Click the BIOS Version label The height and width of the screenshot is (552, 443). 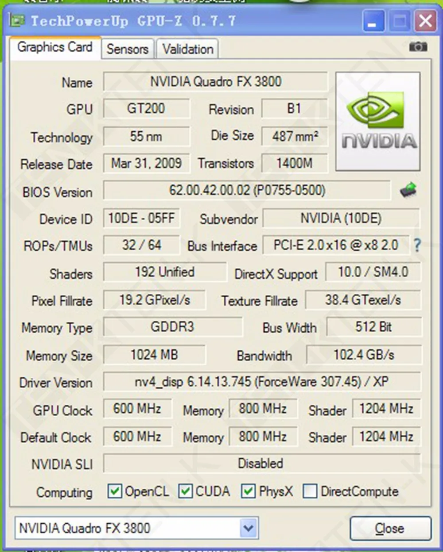pyautogui.click(x=58, y=192)
